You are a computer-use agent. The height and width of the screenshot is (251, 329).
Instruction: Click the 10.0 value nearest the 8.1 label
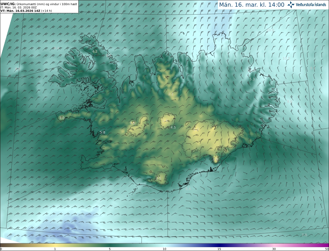(286, 59)
